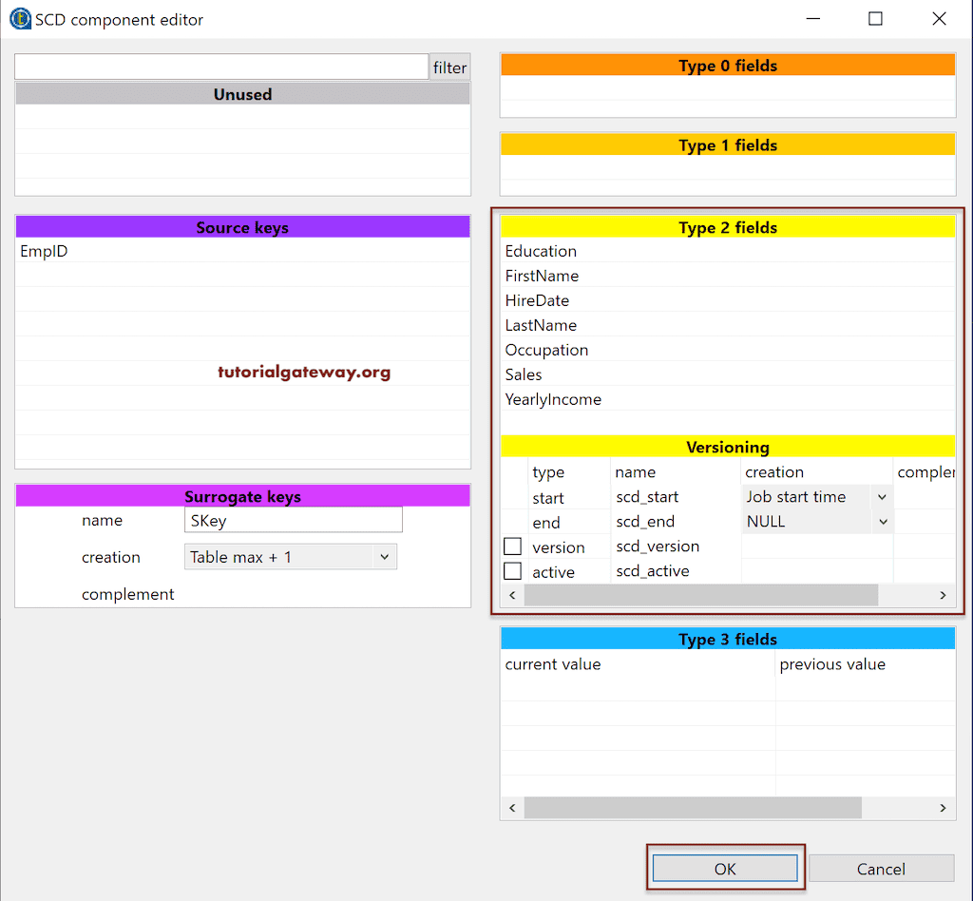Screen dimensions: 973x901
Task: Click the Type 0 fields header
Action: (727, 66)
